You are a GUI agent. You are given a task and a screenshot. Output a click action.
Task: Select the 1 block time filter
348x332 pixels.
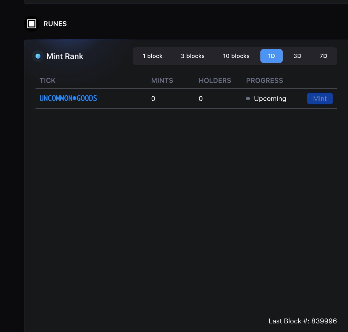pyautogui.click(x=153, y=56)
